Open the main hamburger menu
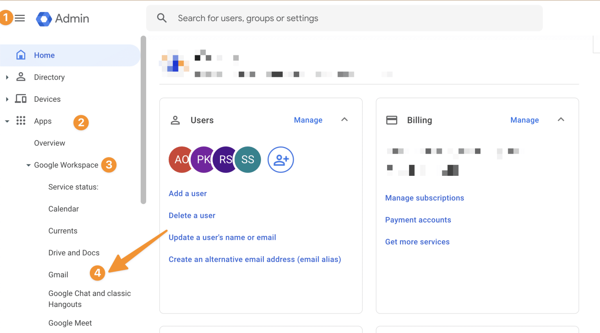This screenshot has width=600, height=333. 20,18
